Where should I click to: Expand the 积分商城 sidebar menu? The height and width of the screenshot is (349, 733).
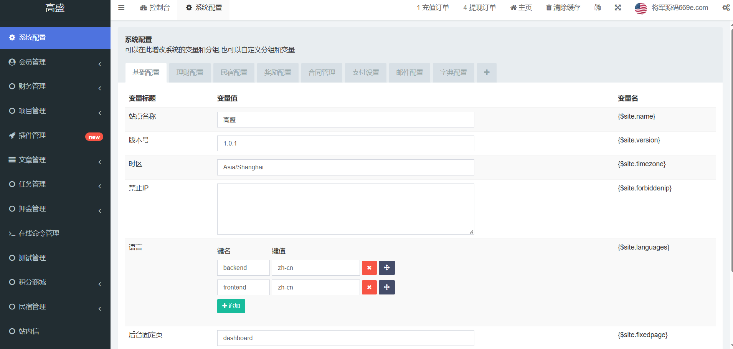click(x=55, y=282)
